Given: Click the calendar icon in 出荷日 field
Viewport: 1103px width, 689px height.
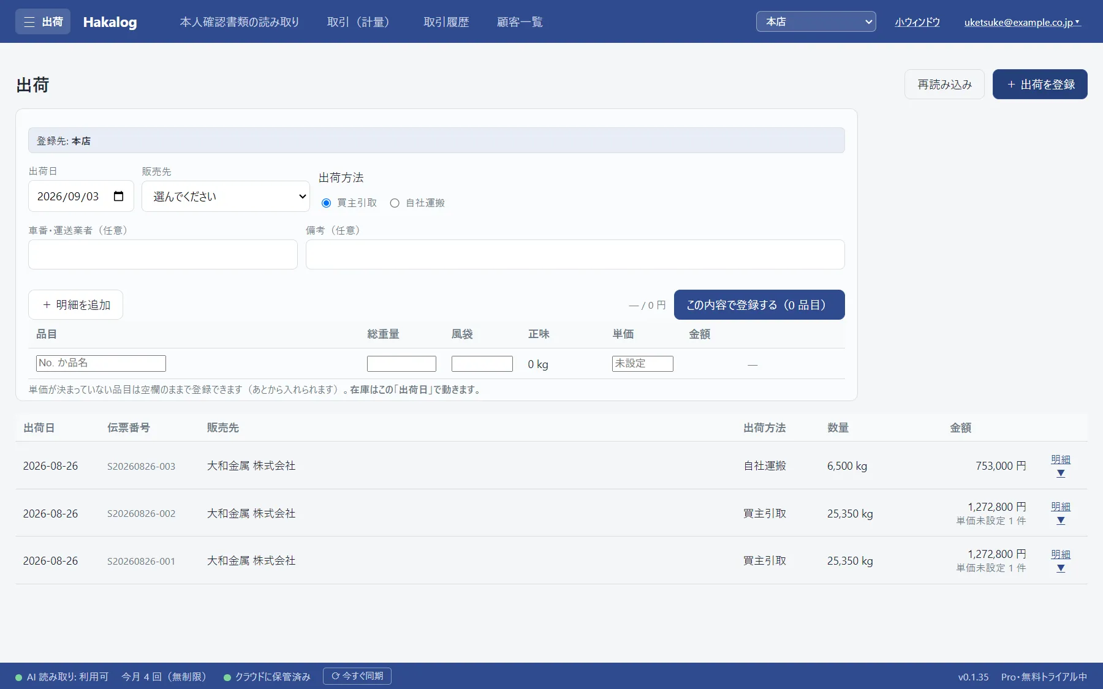Looking at the screenshot, I should [x=119, y=196].
